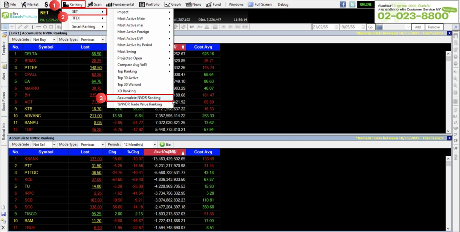Click the blue X beside Remove button

pyautogui.click(x=455, y=27)
